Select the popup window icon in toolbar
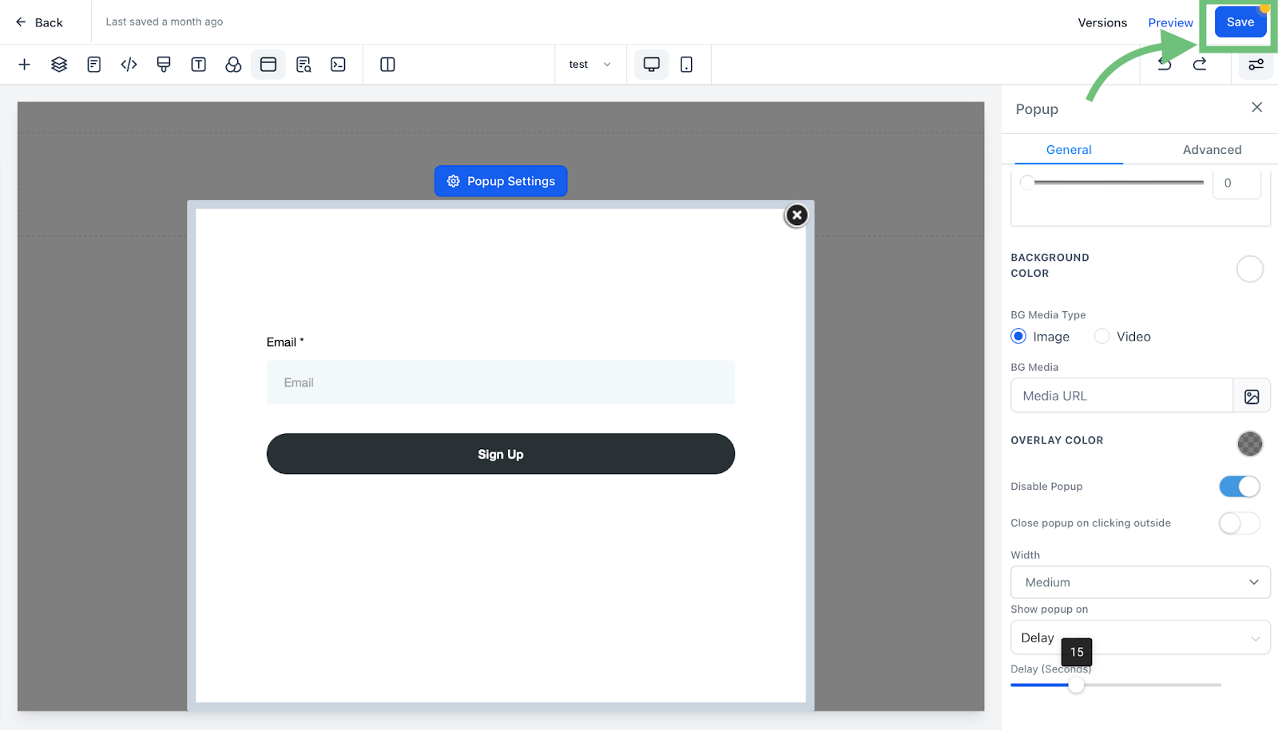This screenshot has width=1278, height=730. point(268,65)
